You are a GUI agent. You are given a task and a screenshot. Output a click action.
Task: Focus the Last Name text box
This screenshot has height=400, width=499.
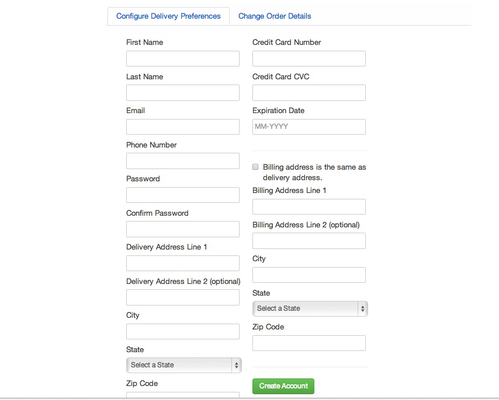click(x=183, y=93)
